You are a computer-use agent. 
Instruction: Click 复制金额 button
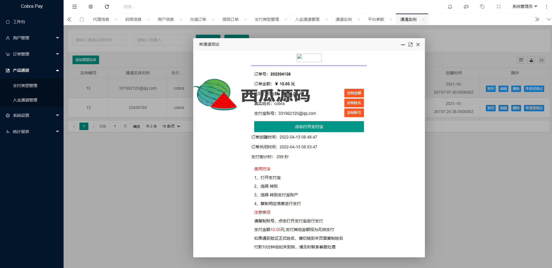[x=354, y=93]
